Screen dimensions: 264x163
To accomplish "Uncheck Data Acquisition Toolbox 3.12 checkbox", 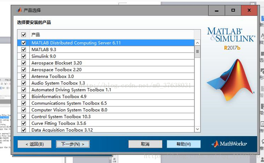I will [24, 130].
